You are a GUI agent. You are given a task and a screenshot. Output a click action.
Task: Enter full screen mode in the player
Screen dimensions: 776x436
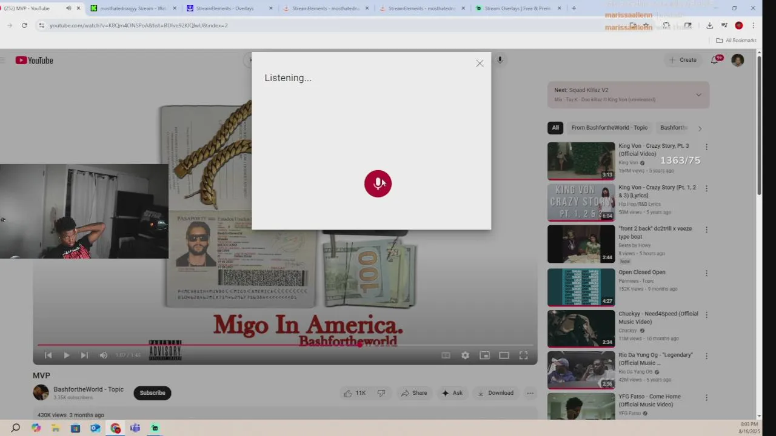coord(523,355)
